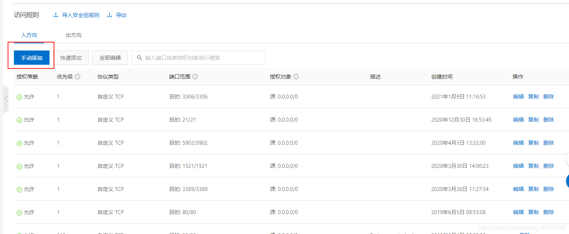Edit the rule for port 1521/1521

coord(518,166)
